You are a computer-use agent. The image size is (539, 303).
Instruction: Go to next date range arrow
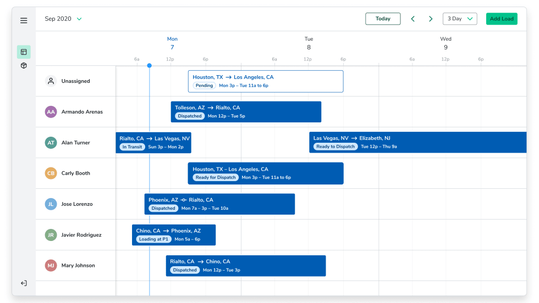(431, 19)
